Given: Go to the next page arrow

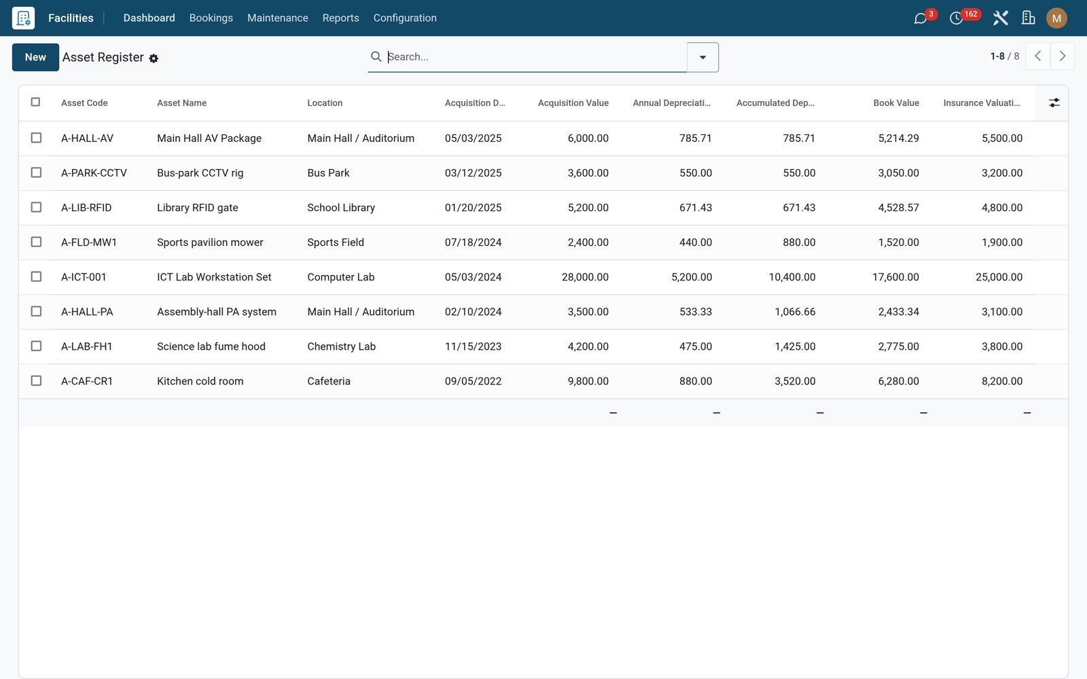Looking at the screenshot, I should pos(1063,56).
